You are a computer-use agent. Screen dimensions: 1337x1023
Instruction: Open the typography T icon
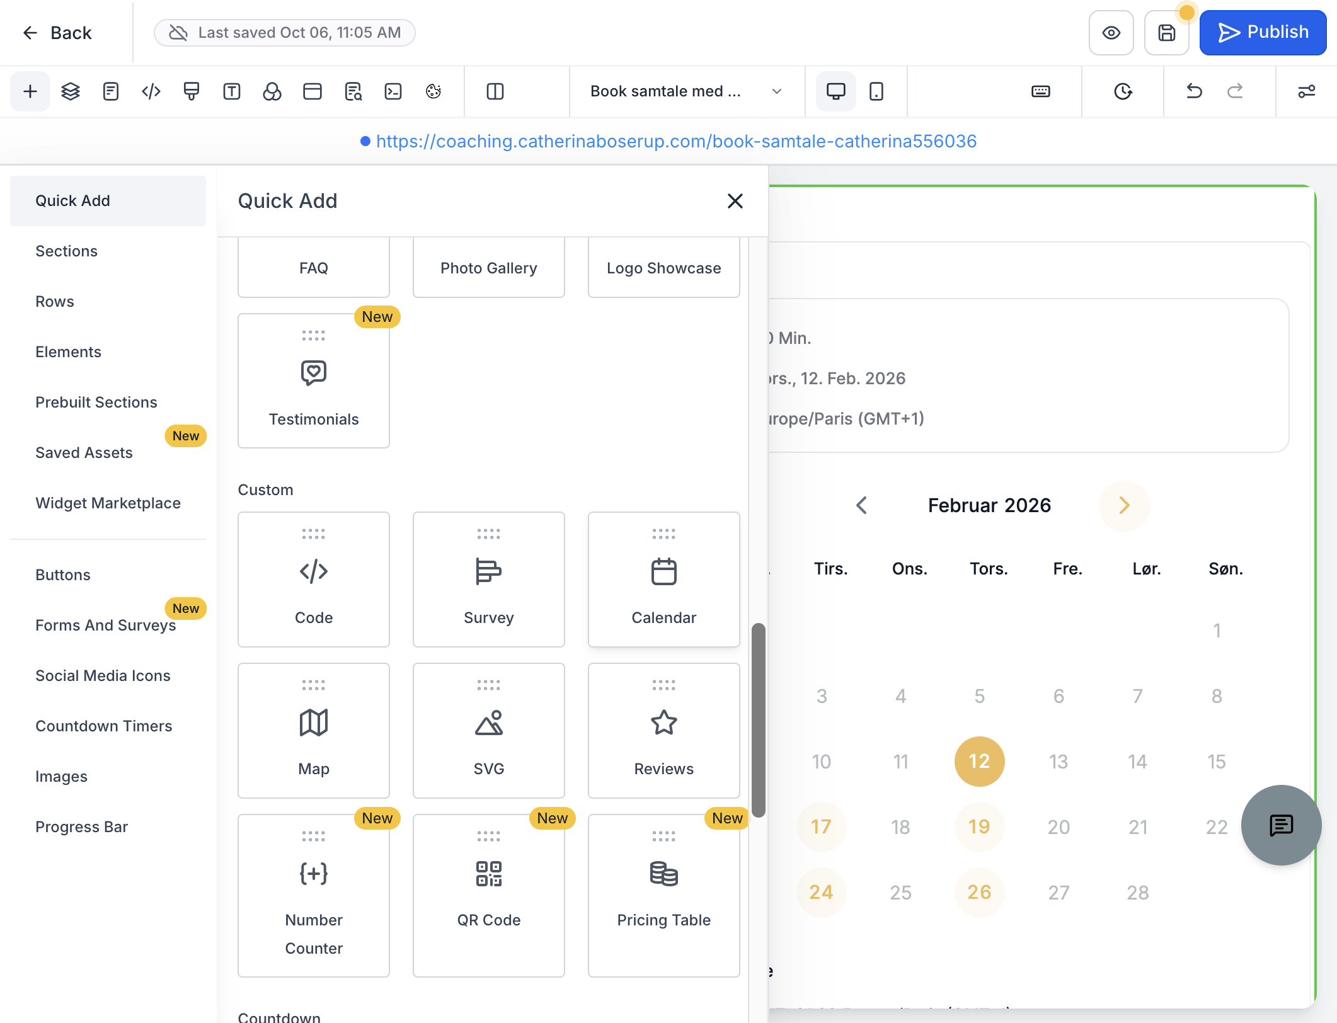[x=232, y=91]
